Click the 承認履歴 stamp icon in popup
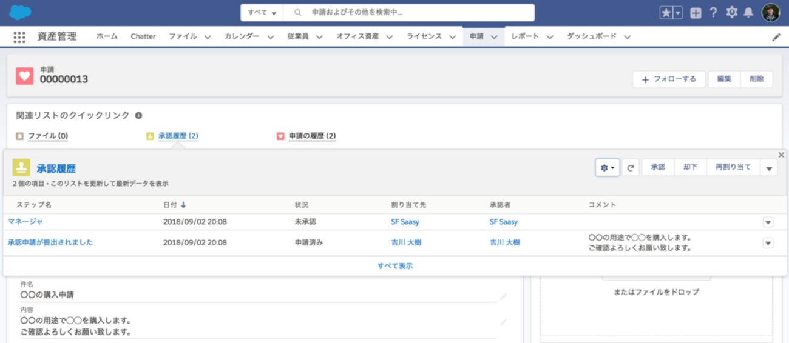Screen dimensions: 789x343 click(21, 168)
